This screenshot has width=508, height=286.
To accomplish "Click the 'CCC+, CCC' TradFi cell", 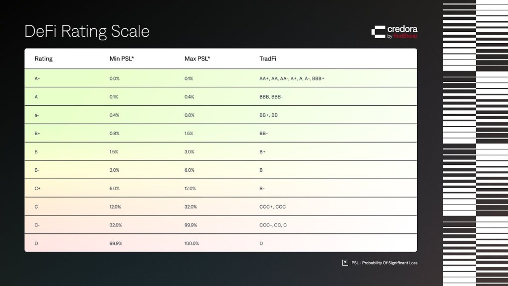I will (272, 207).
